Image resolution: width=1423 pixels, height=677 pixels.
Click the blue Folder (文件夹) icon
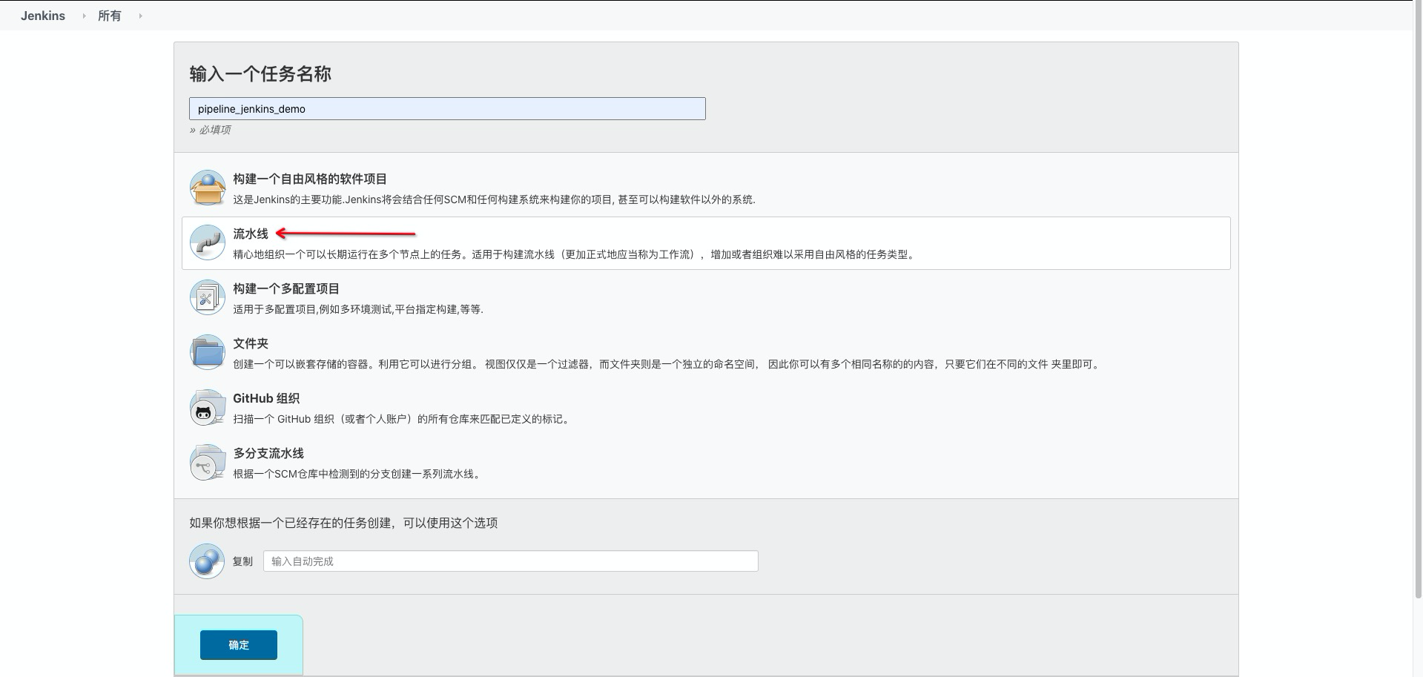[x=208, y=352]
